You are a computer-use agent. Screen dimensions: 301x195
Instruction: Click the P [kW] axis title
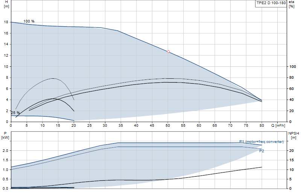(5, 135)
